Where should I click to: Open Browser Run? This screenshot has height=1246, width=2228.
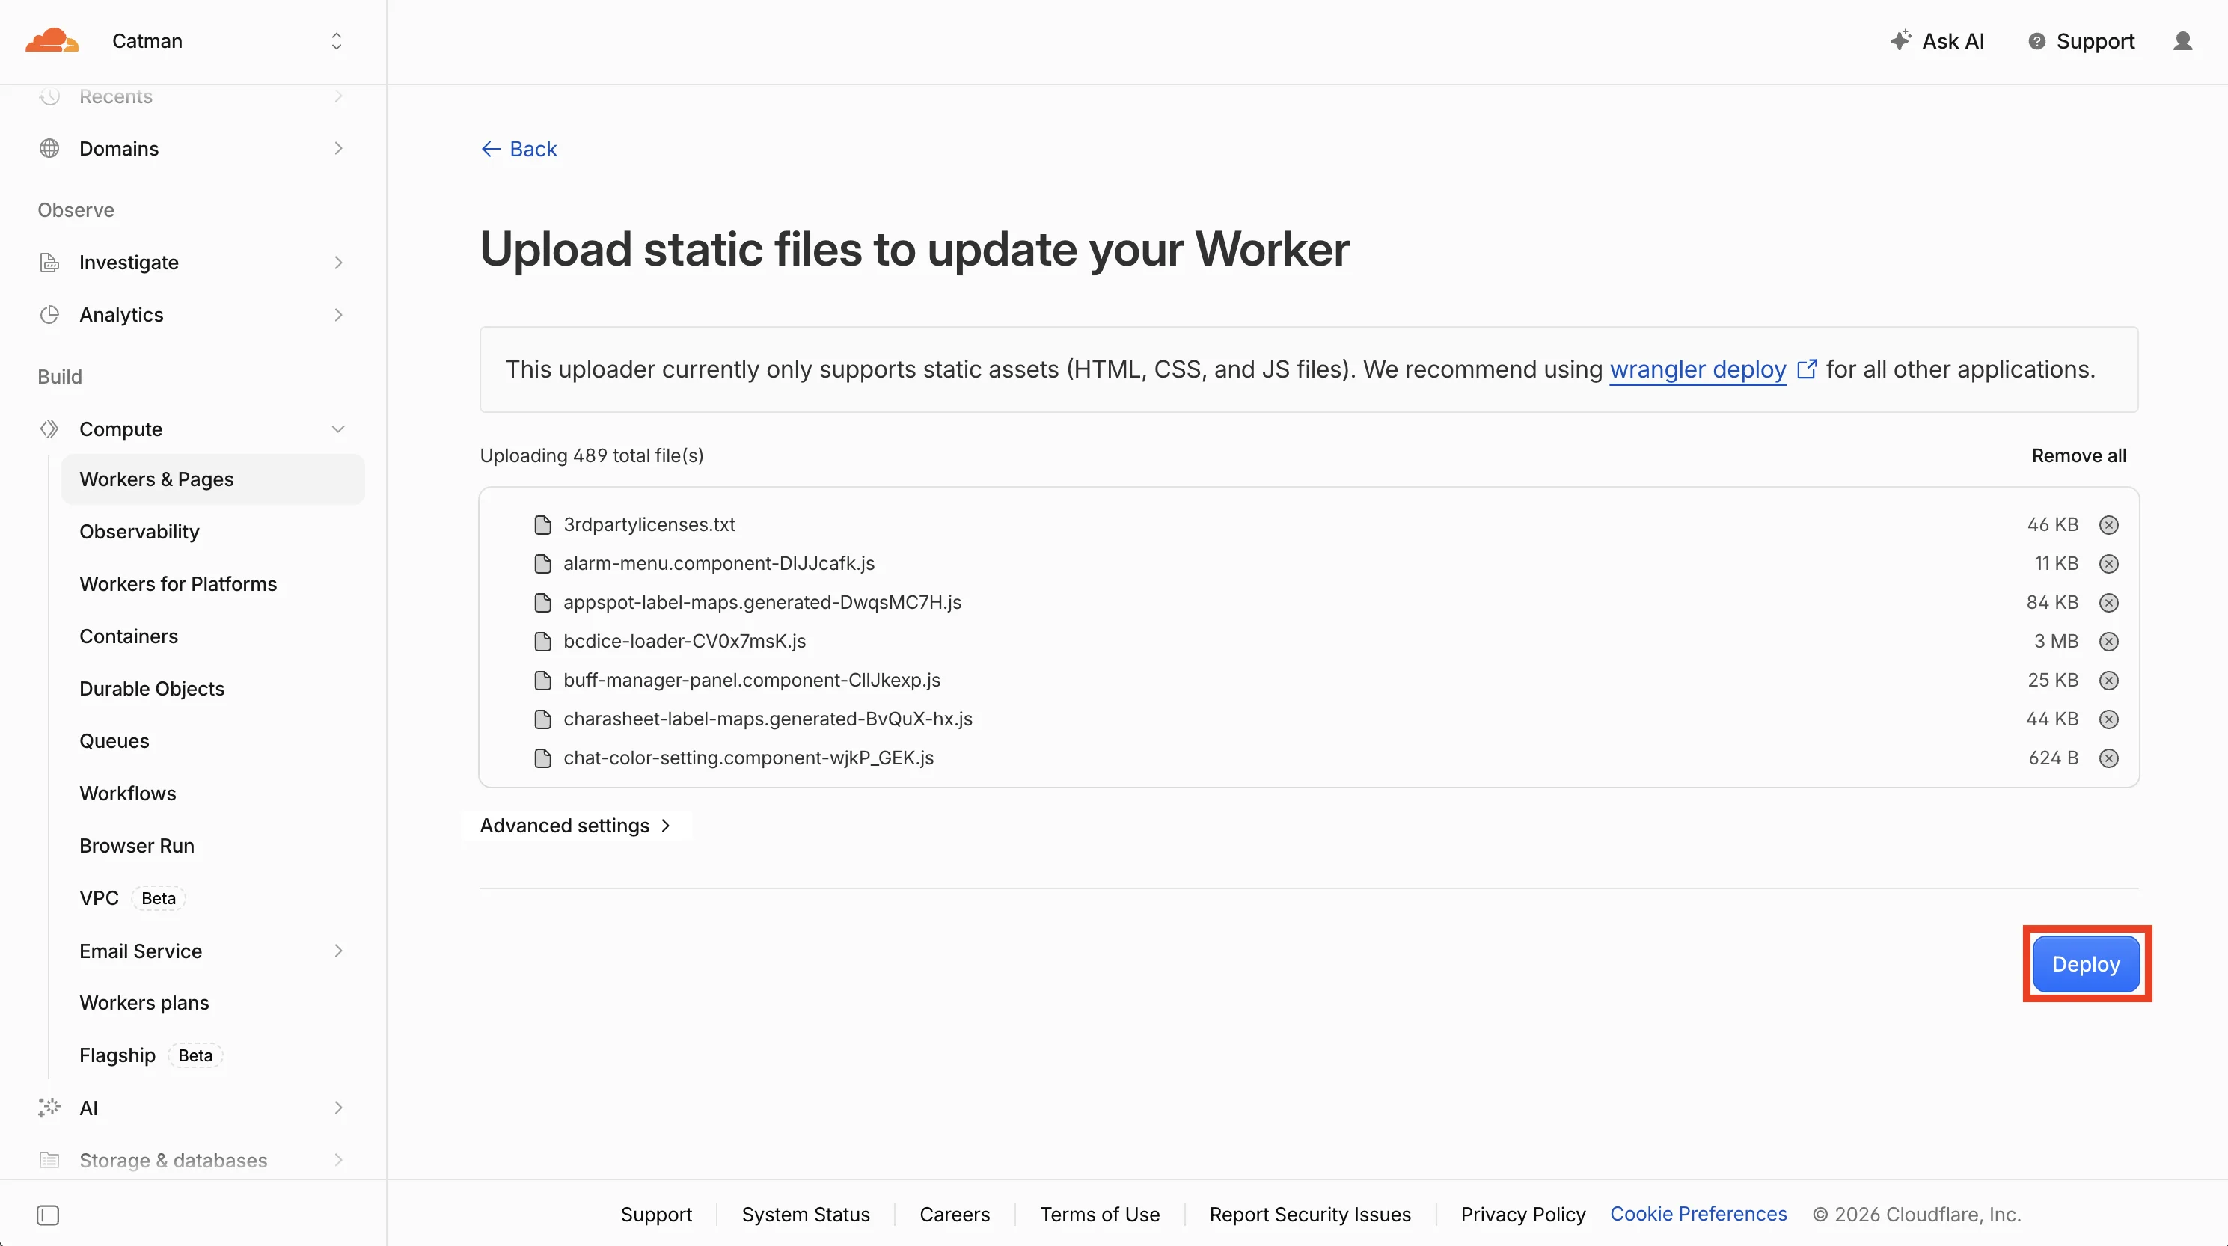(x=137, y=846)
